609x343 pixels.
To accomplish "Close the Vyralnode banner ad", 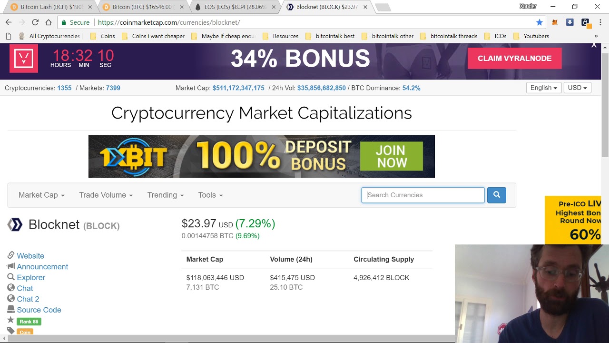I will pyautogui.click(x=594, y=45).
